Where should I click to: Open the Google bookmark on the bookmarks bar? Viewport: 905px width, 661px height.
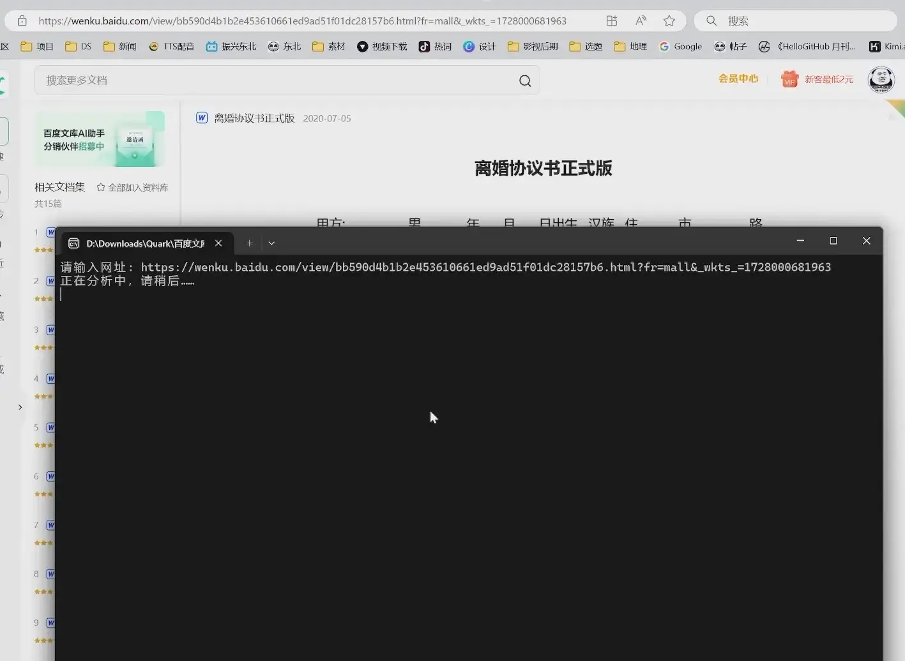pos(680,46)
